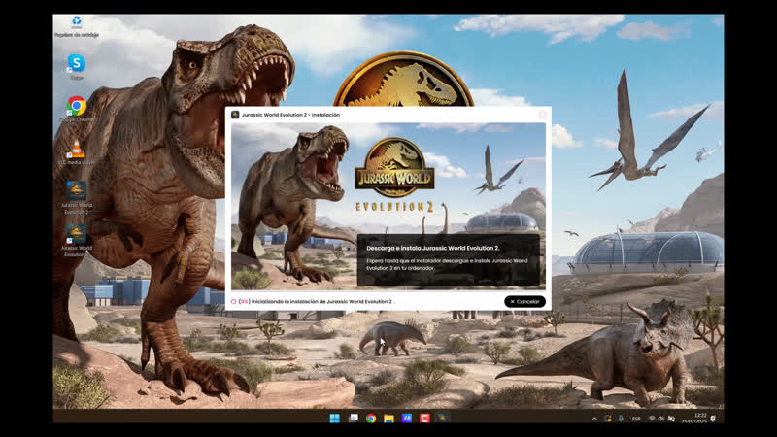The width and height of the screenshot is (777, 437).
Task: Open the Windows Start menu
Action: 334,419
